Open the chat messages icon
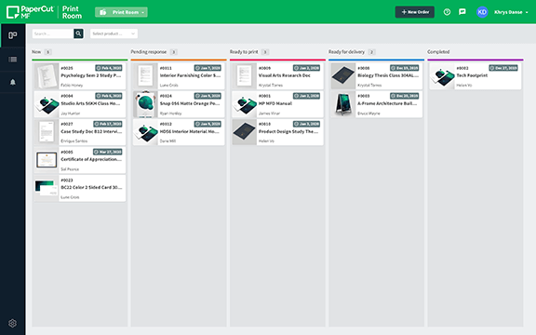This screenshot has width=536, height=335. click(462, 12)
